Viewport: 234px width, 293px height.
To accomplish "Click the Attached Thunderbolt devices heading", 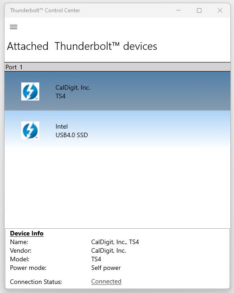I will 82,46.
